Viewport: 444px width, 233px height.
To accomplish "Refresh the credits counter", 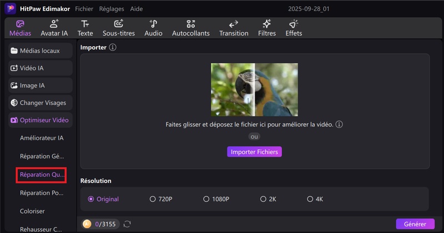I will [127, 224].
